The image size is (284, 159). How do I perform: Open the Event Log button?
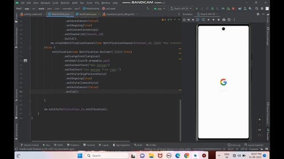[234, 145]
